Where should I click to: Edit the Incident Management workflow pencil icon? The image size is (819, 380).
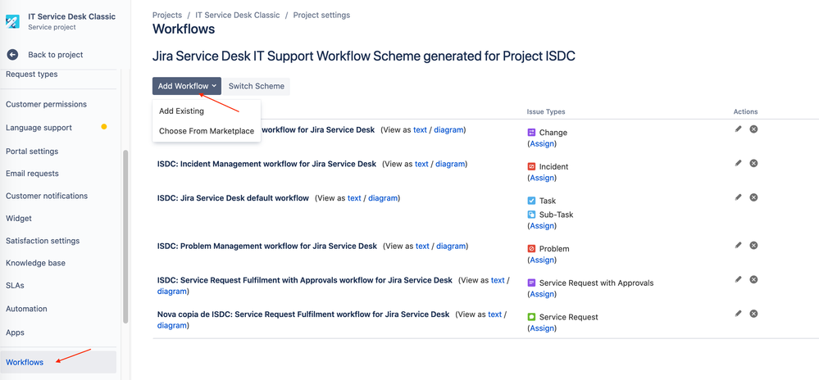pos(738,163)
